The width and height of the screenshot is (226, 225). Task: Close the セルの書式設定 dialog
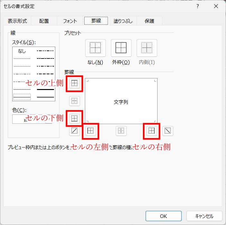[216, 6]
